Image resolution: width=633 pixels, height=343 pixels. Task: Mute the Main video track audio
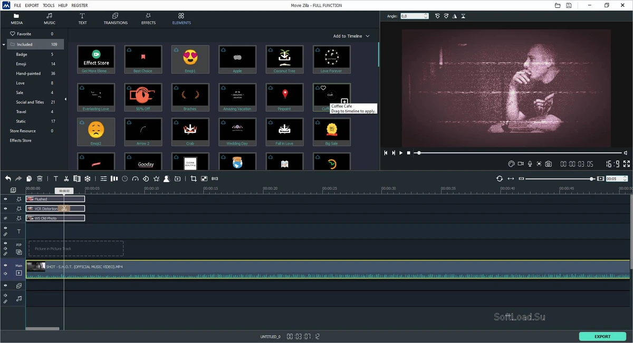point(6,273)
